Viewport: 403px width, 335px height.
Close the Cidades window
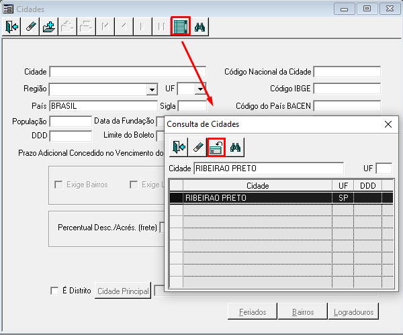click(x=390, y=9)
